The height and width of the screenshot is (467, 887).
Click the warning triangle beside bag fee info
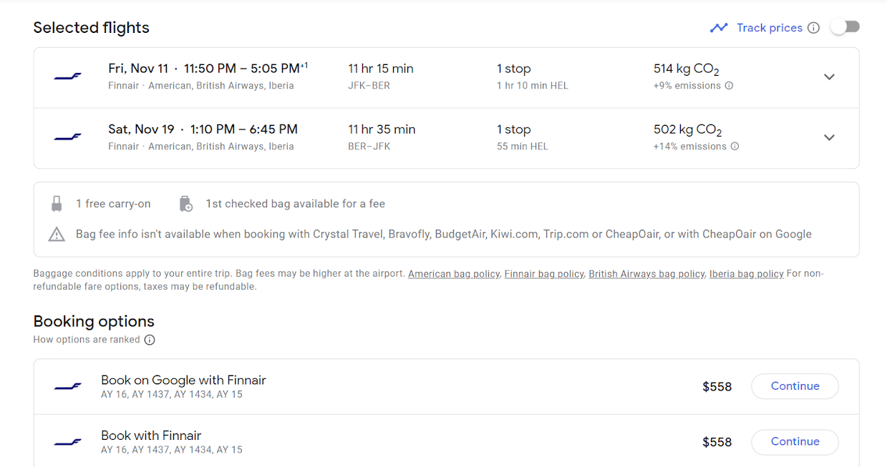[56, 234]
